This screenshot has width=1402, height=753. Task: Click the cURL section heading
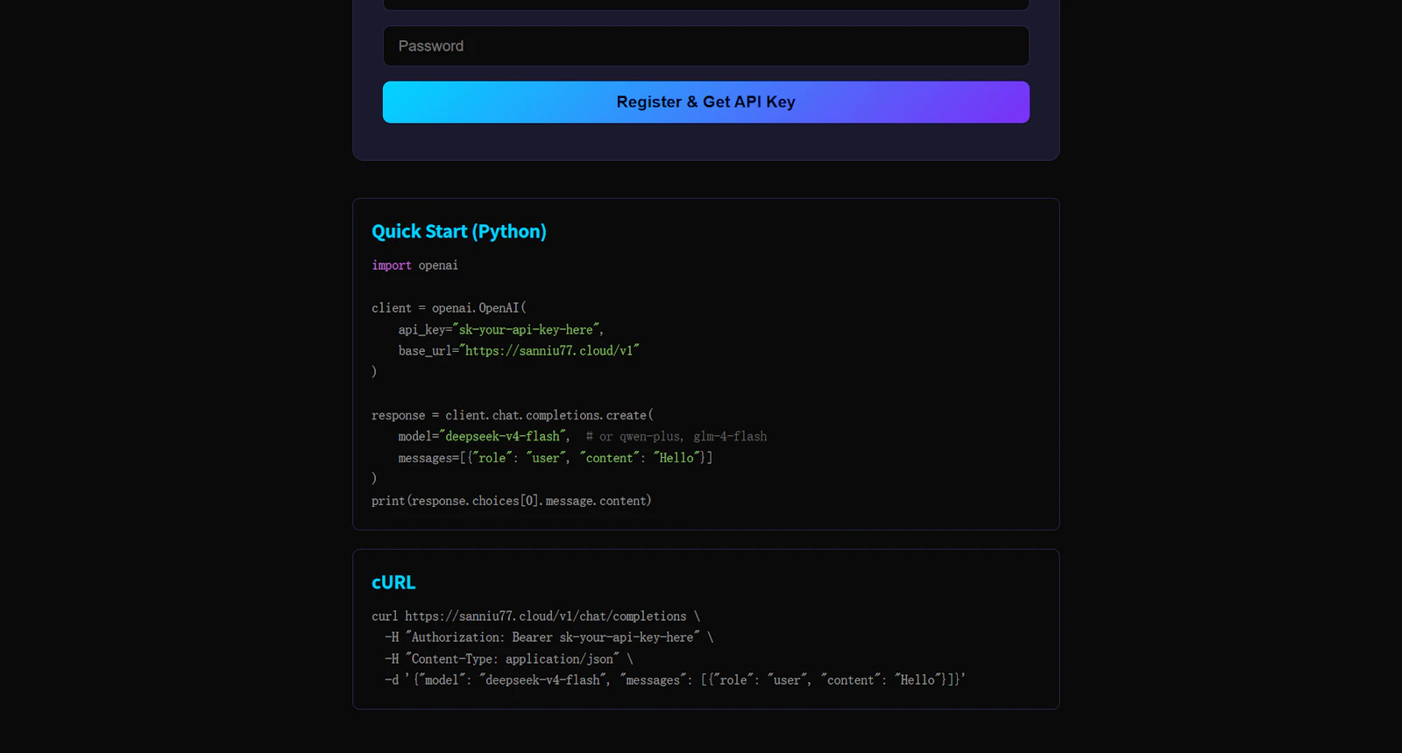click(x=393, y=582)
